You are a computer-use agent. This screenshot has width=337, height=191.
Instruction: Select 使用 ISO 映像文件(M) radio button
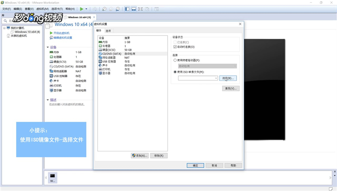[x=175, y=72]
